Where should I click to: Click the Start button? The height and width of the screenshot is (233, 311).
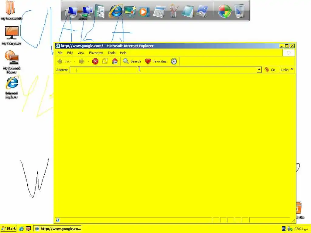(9, 229)
